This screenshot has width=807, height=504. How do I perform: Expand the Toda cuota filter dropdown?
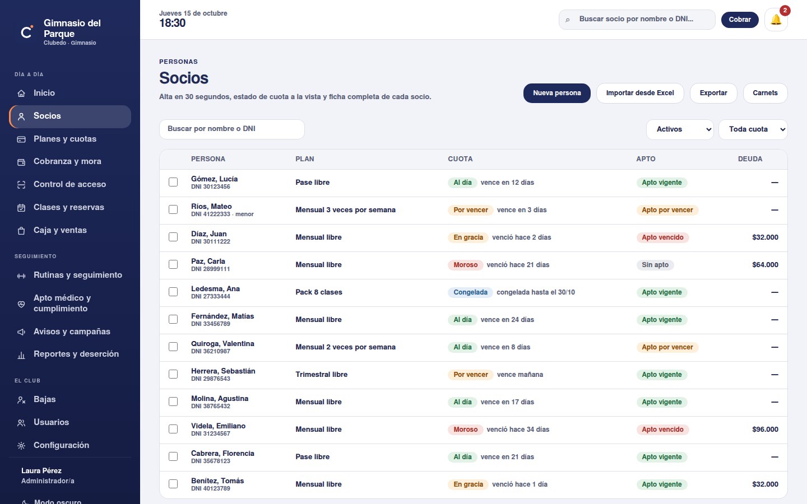coord(753,129)
